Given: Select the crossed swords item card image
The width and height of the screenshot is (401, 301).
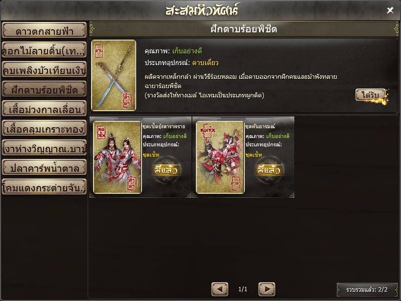Looking at the screenshot, I should 114,75.
